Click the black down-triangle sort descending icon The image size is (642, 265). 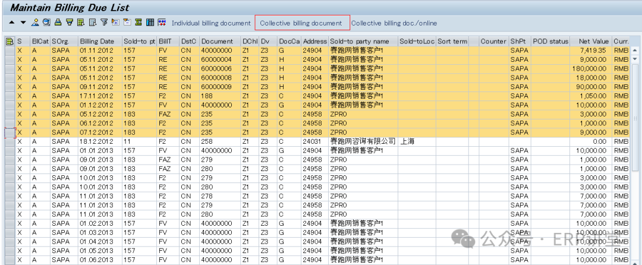pyautogui.click(x=23, y=23)
